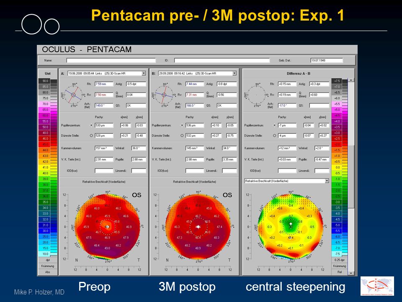This screenshot has width=402, height=302.
Task: Click the empty Linsendi. field in panel B
Action: click(229, 171)
